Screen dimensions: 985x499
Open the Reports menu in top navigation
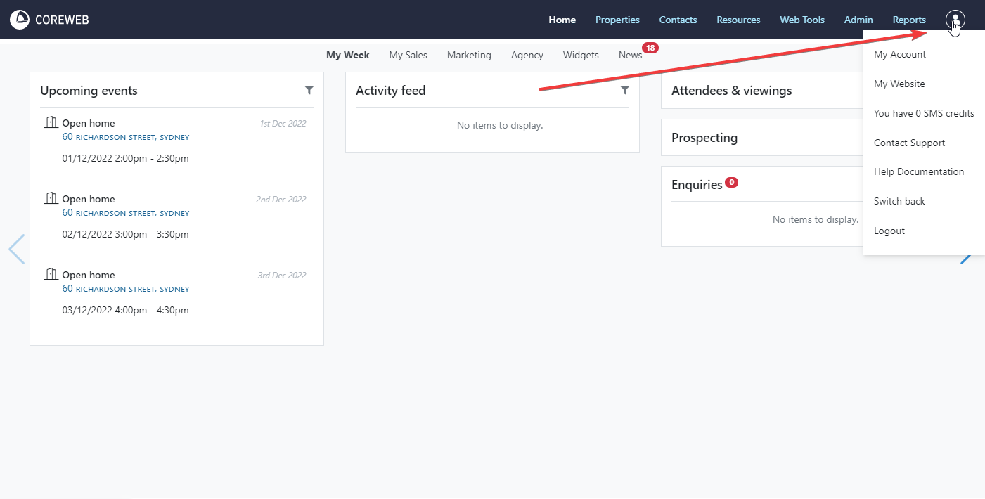[x=909, y=20]
